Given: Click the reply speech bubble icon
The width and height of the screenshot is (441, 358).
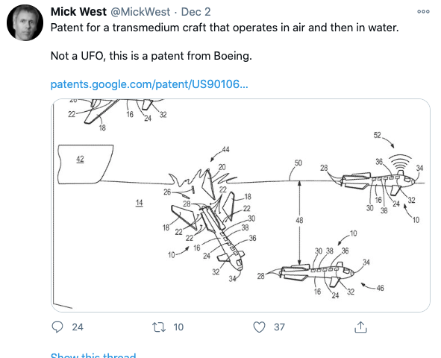Looking at the screenshot, I should tap(57, 327).
